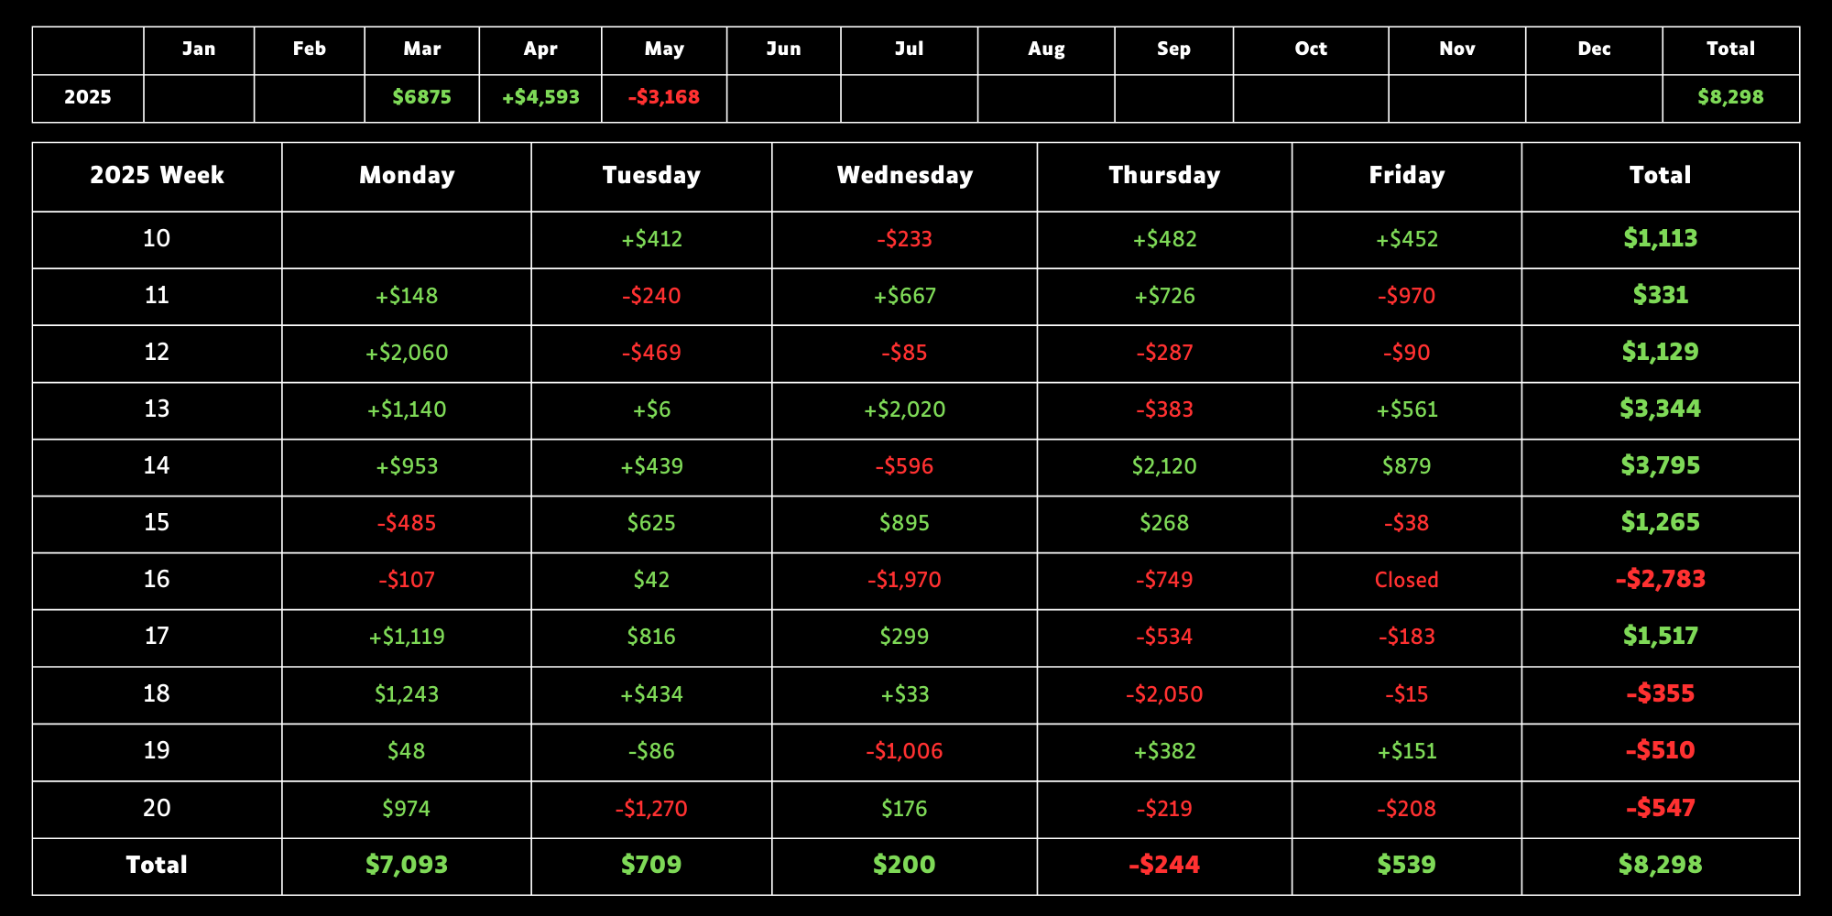Click the 2025 Week header cell
Image resolution: width=1832 pixels, height=916 pixels.
[x=157, y=175]
